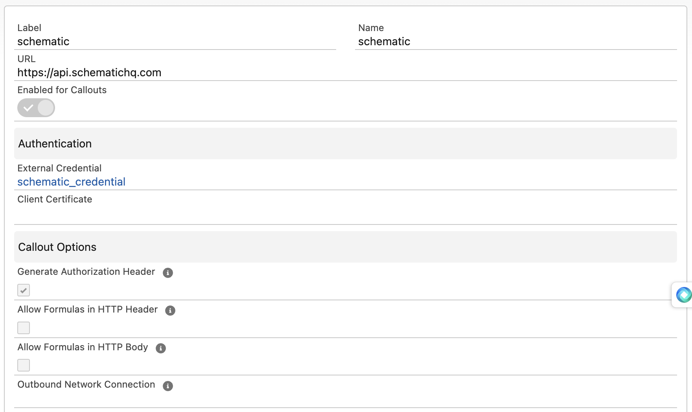Disable the Enabled for Callouts toggle
Viewport: 692px width, 412px height.
point(36,107)
